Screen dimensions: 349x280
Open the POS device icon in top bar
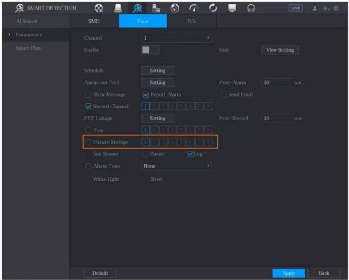pos(156,8)
